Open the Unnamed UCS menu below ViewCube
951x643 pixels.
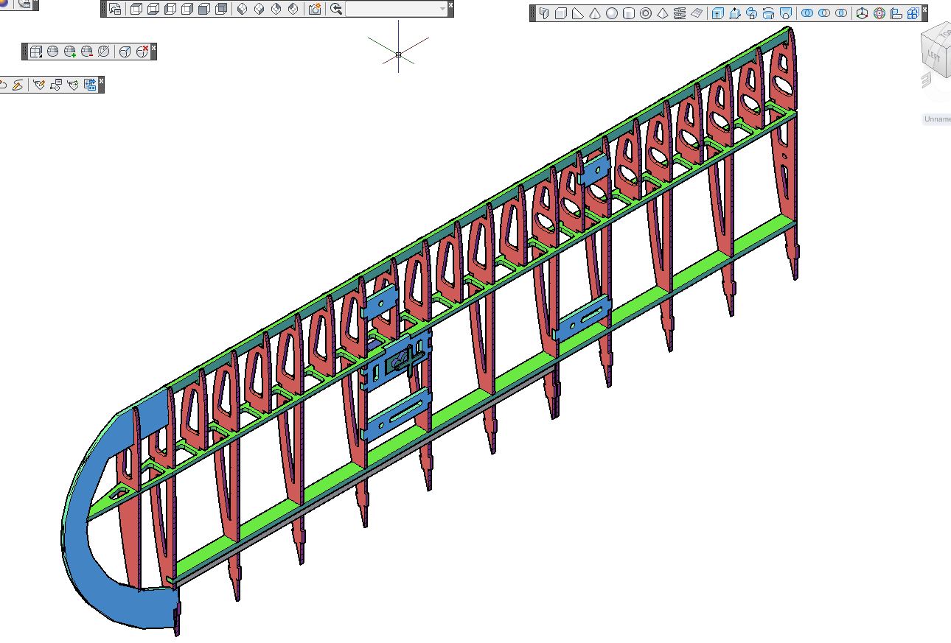point(936,119)
